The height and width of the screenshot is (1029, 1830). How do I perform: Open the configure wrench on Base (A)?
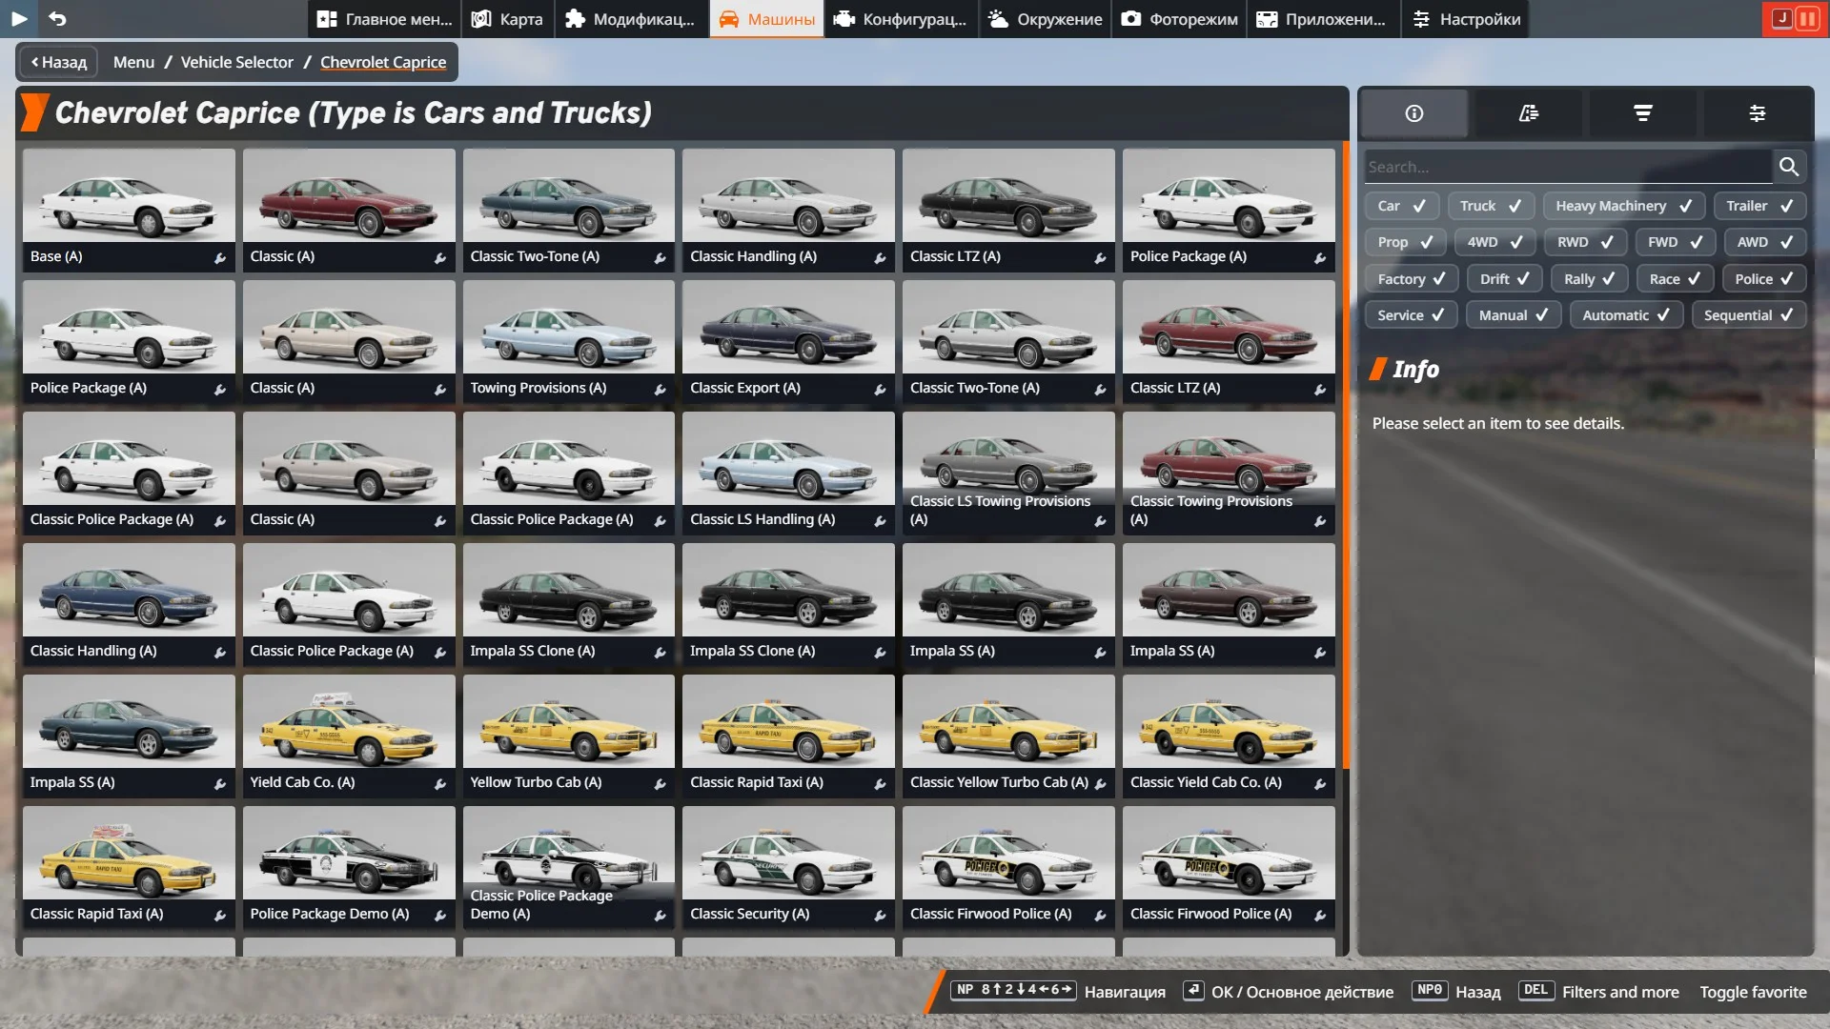tap(220, 257)
